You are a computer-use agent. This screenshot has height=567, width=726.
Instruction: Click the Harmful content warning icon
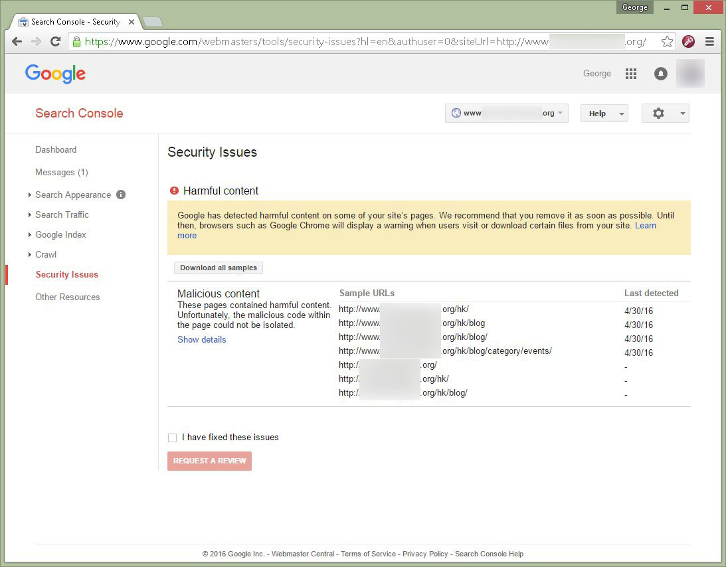click(174, 191)
